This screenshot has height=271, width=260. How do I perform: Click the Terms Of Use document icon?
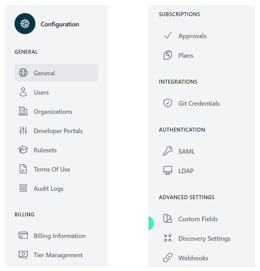point(23,169)
